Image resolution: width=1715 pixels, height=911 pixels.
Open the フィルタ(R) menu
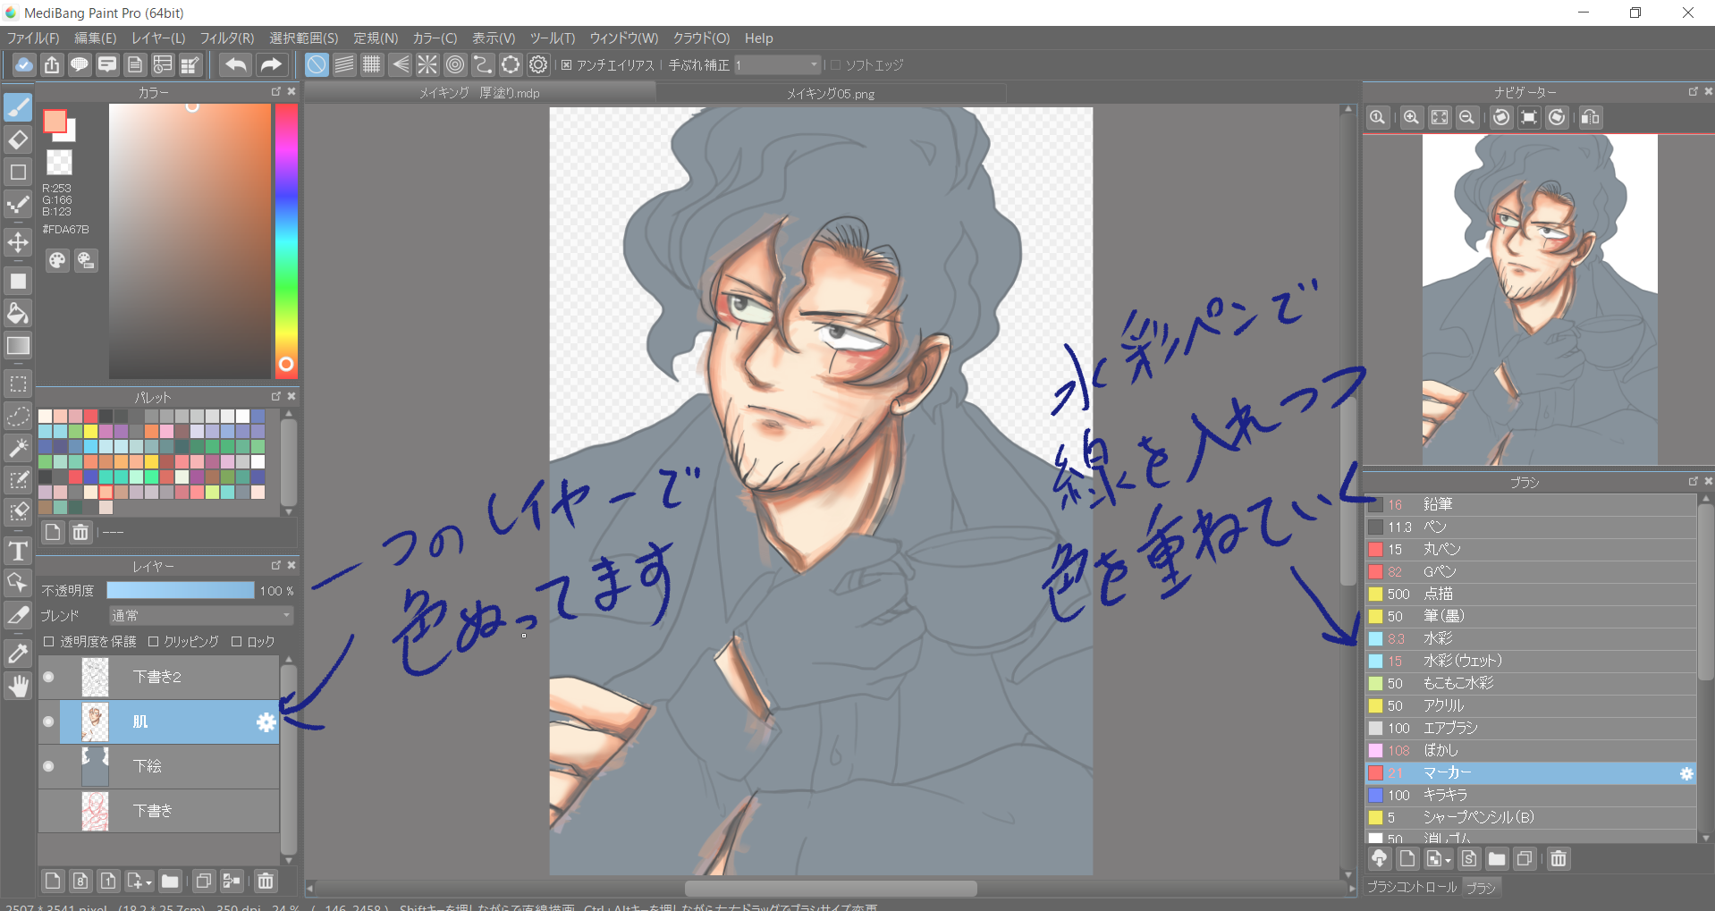pyautogui.click(x=226, y=38)
